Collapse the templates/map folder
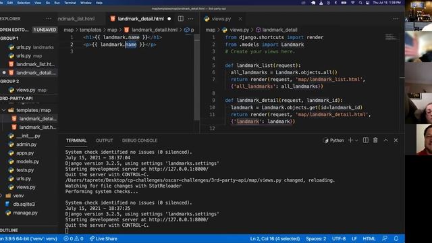This screenshot has height=243, width=432. (x=29, y=110)
